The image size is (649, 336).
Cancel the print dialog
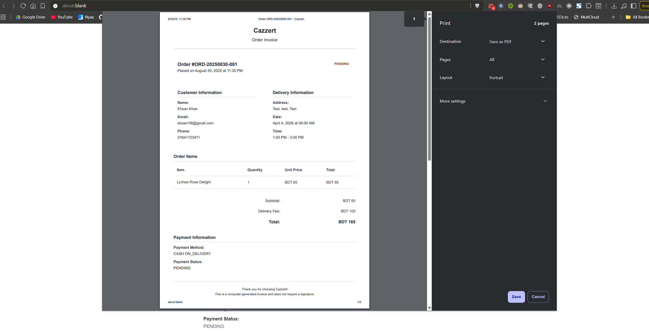(x=538, y=297)
